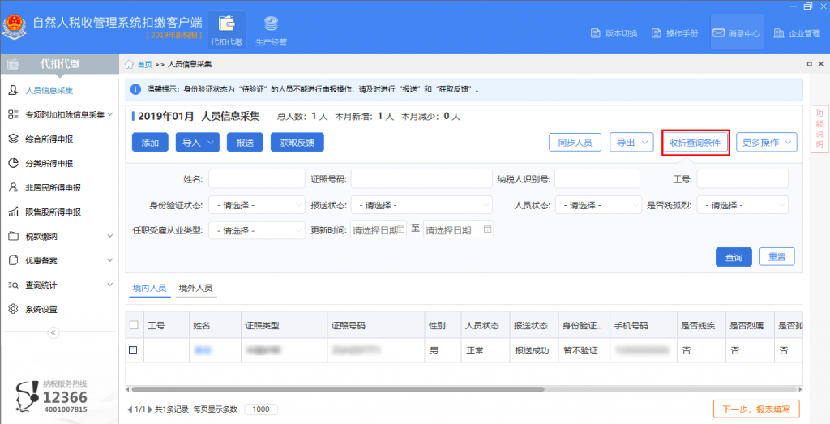Click the 税款缴纳 folder icon
This screenshot has width=830, height=424.
pyautogui.click(x=13, y=236)
